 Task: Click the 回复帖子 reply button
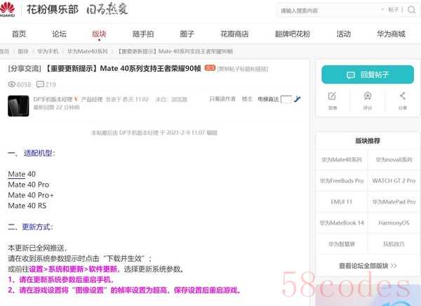click(368, 74)
